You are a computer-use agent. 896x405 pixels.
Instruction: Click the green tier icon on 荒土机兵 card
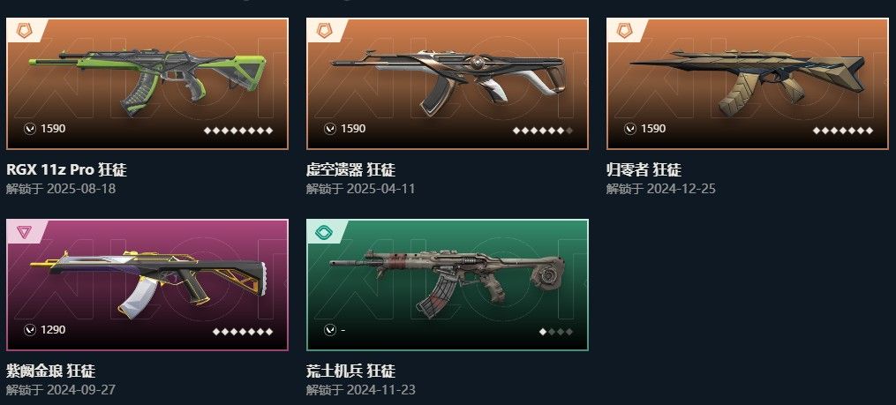click(x=324, y=232)
